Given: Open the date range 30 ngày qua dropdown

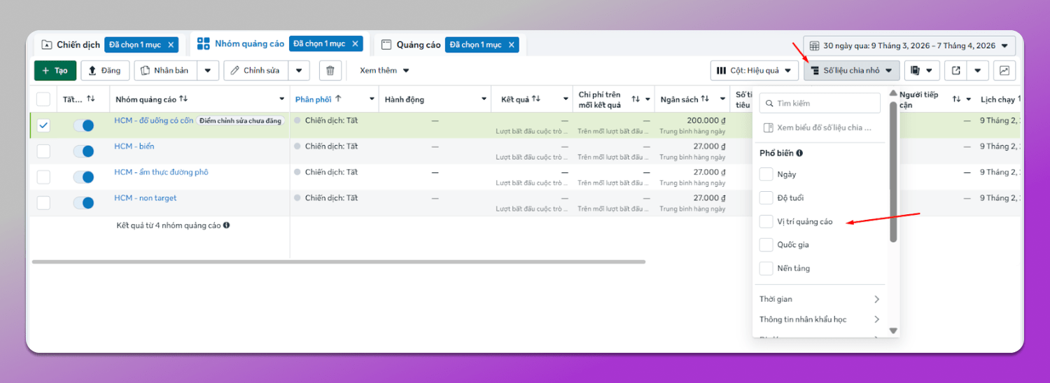Looking at the screenshot, I should 909,46.
